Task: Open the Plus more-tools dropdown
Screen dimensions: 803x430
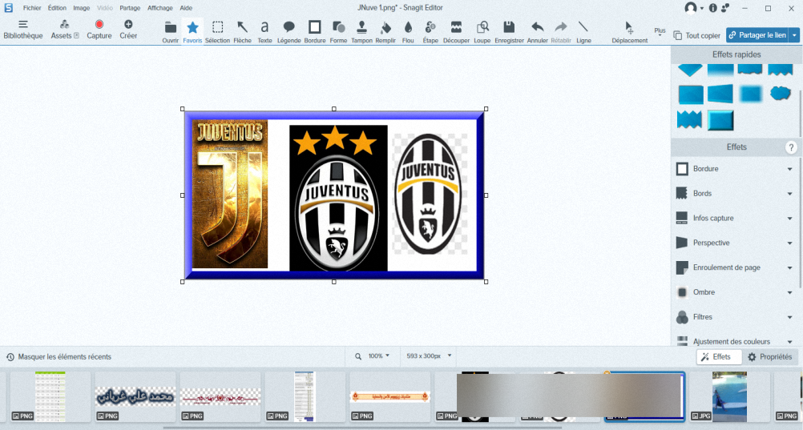Action: tap(660, 32)
